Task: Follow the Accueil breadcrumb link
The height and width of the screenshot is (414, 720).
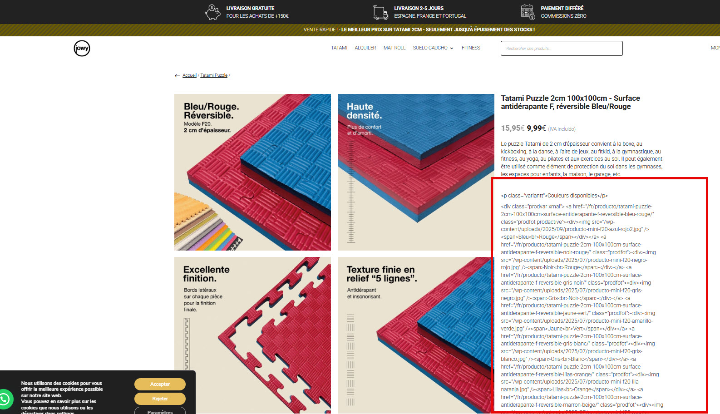Action: pyautogui.click(x=189, y=75)
